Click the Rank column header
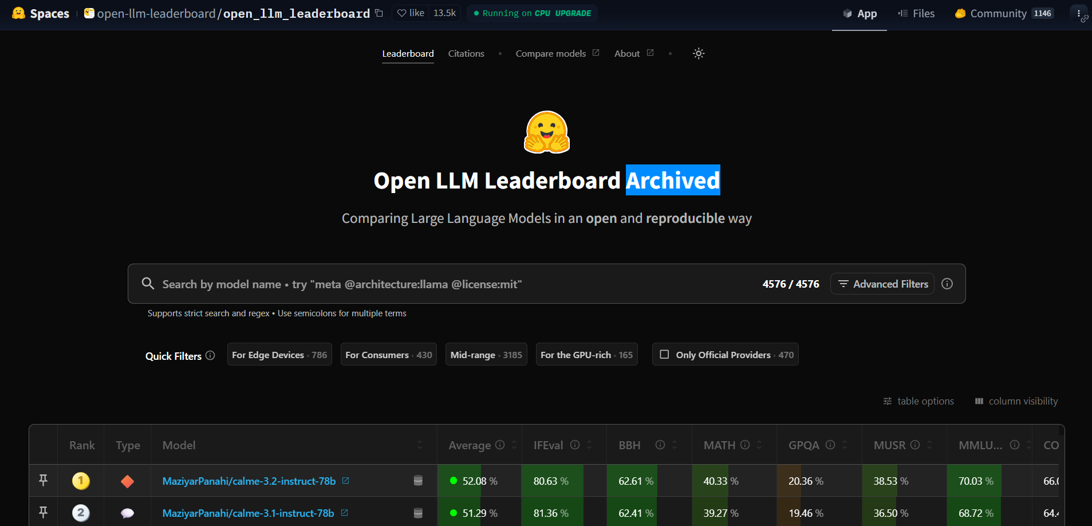Screen dimensions: 1092x526 point(82,445)
